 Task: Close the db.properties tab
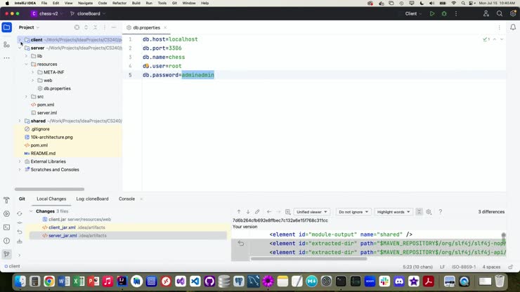165,27
